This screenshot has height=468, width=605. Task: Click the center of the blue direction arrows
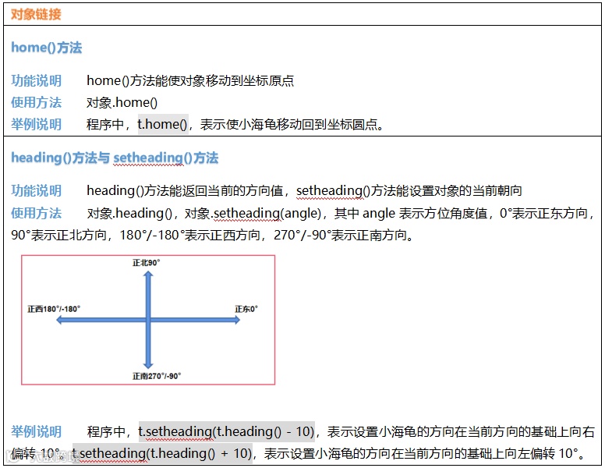[148, 320]
